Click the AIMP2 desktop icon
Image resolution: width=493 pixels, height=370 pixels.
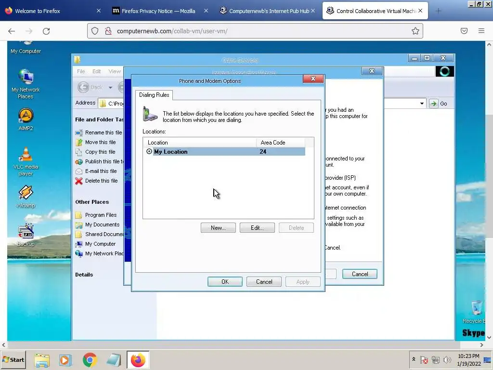(x=26, y=119)
